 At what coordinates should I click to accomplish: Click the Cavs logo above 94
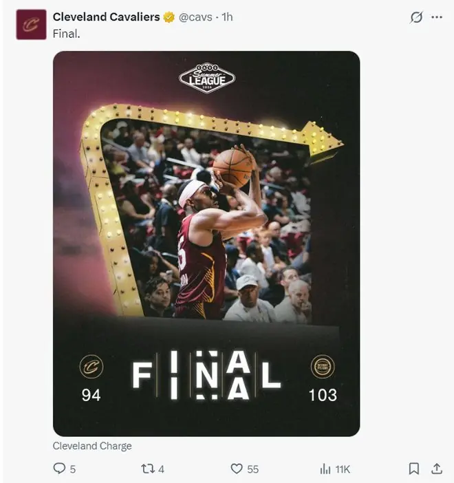[x=91, y=367]
